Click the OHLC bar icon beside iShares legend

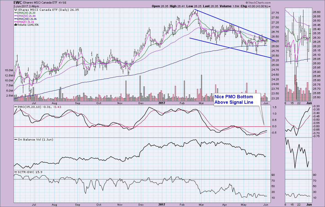(x=15, y=10)
